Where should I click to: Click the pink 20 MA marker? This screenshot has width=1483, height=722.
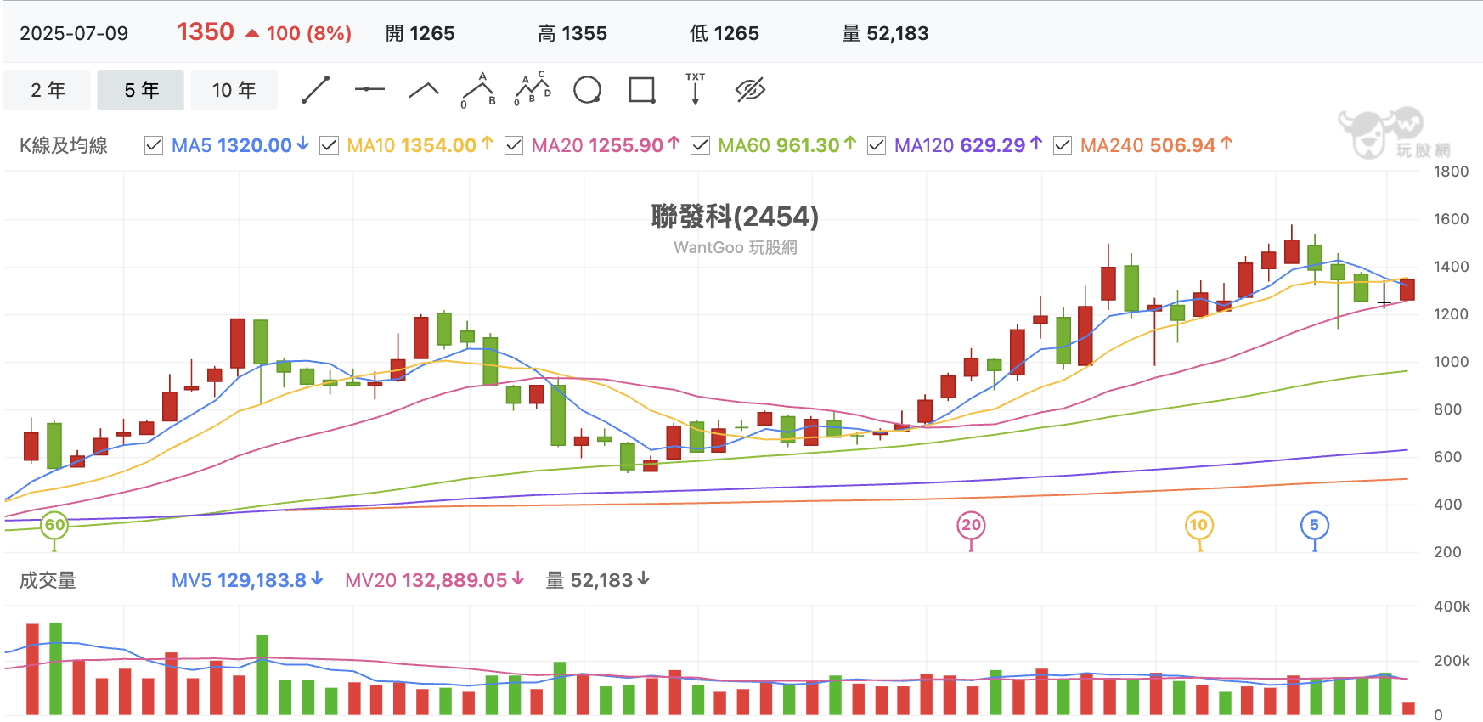[x=971, y=525]
